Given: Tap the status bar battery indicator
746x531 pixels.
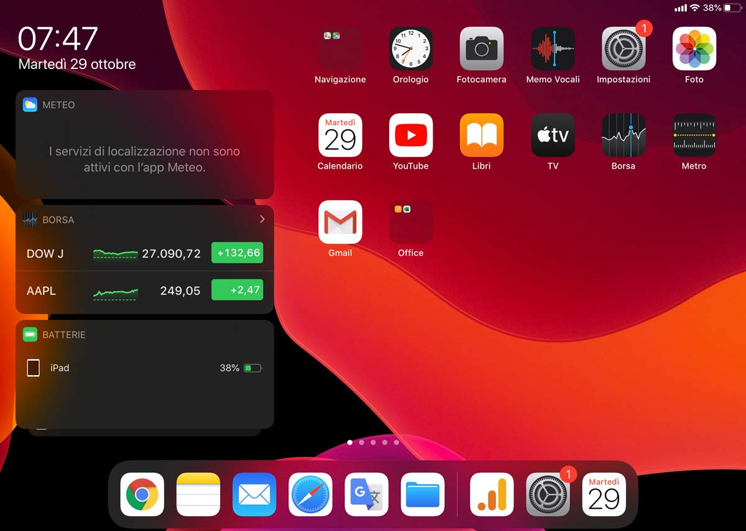Looking at the screenshot, I should coord(732,8).
